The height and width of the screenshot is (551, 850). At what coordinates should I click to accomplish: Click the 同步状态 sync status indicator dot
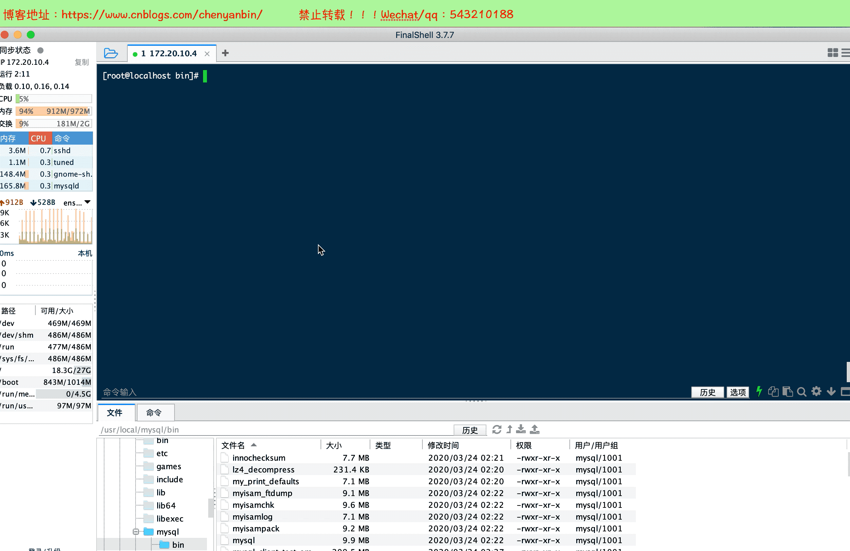40,50
